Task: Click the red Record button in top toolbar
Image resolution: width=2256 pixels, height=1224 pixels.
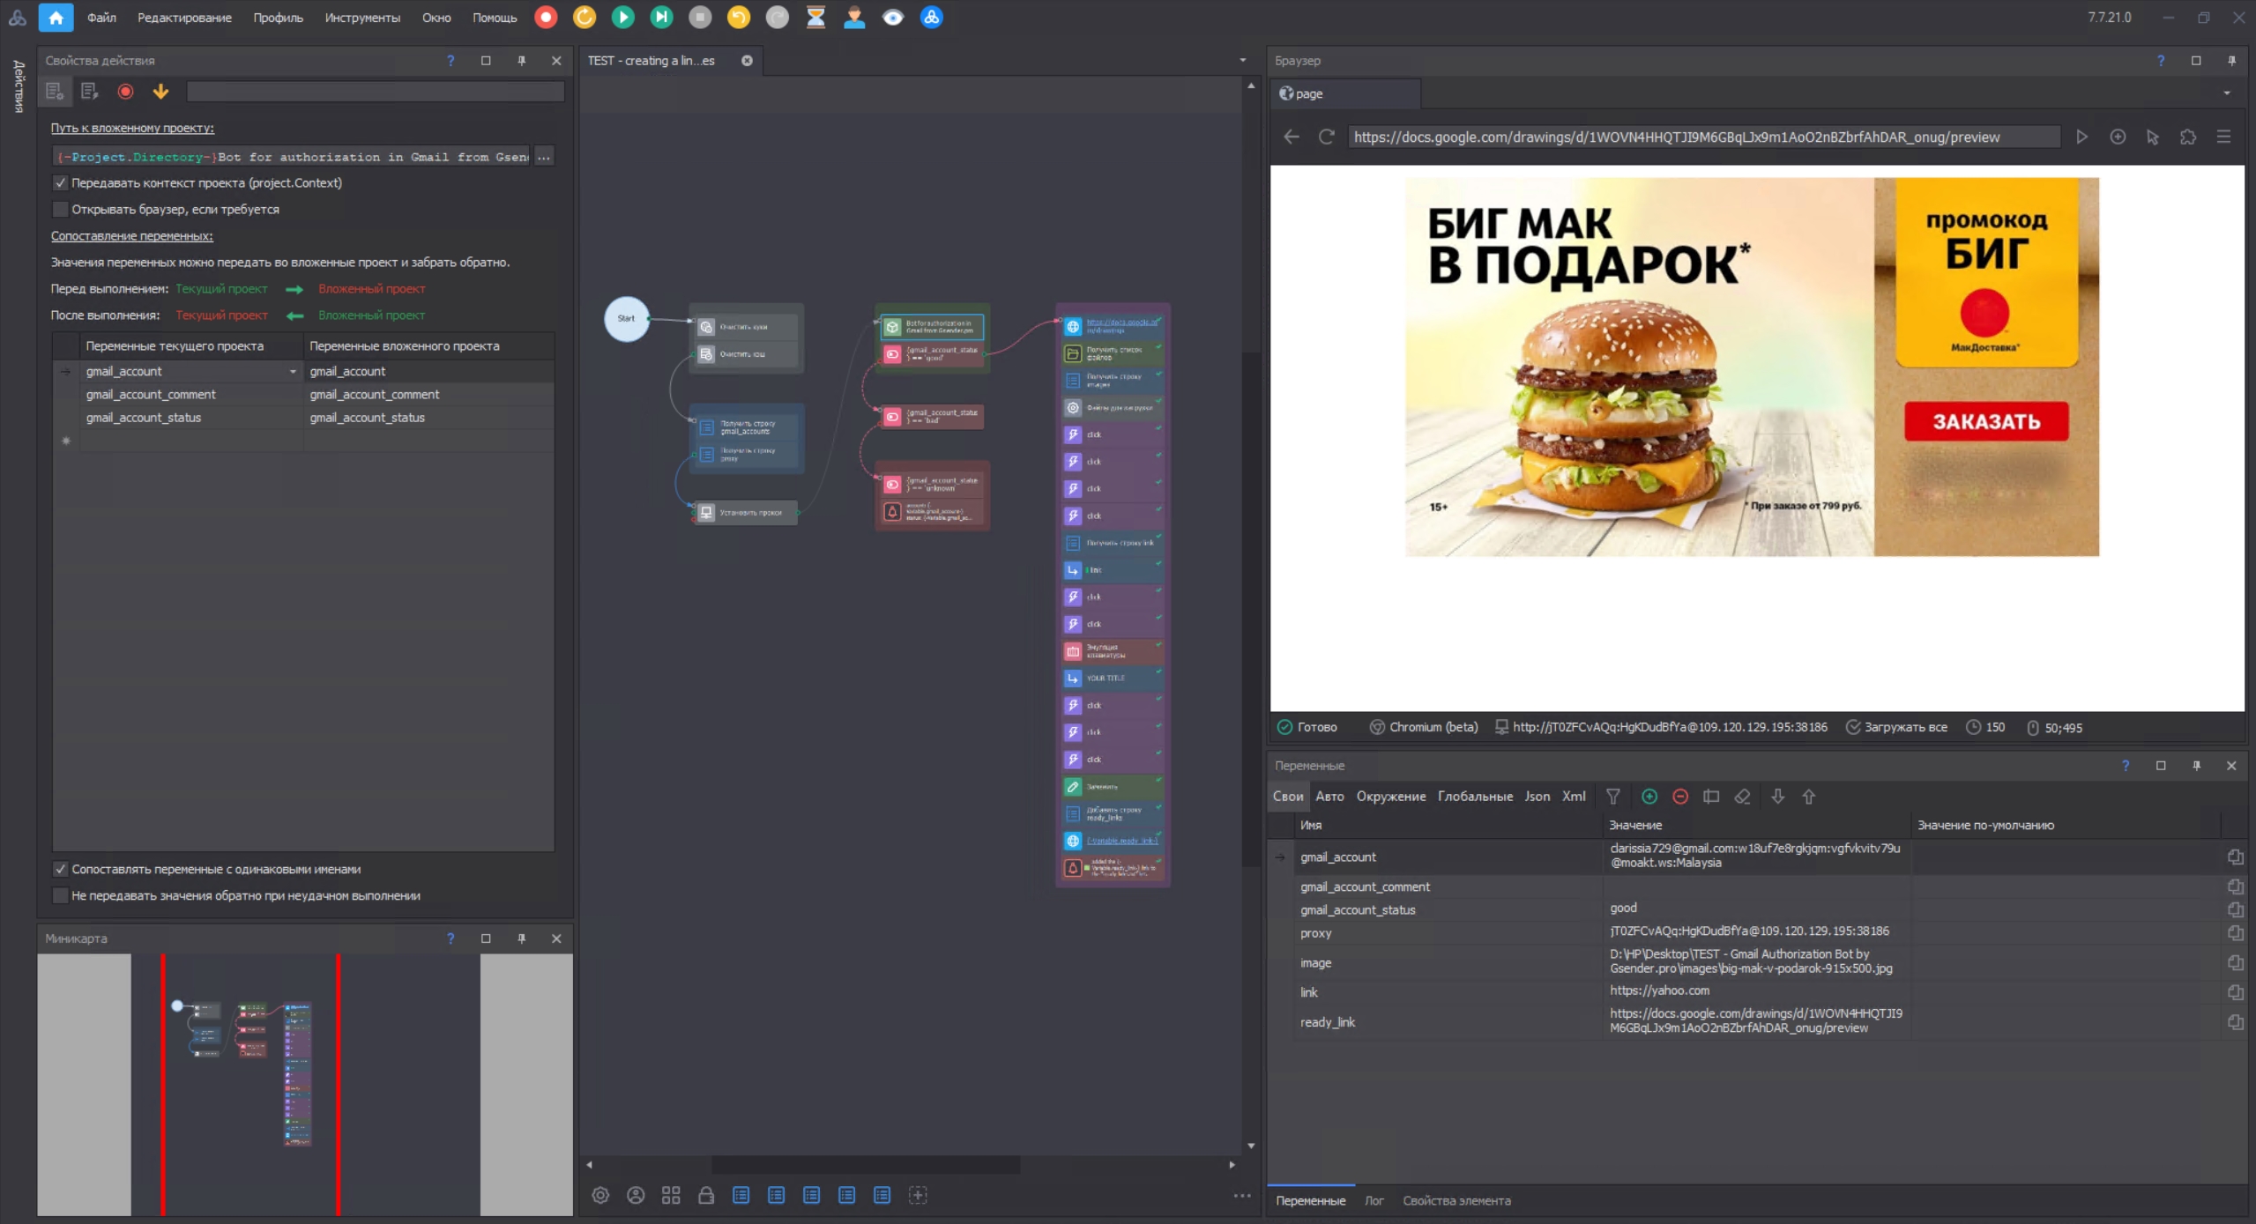Action: tap(546, 18)
